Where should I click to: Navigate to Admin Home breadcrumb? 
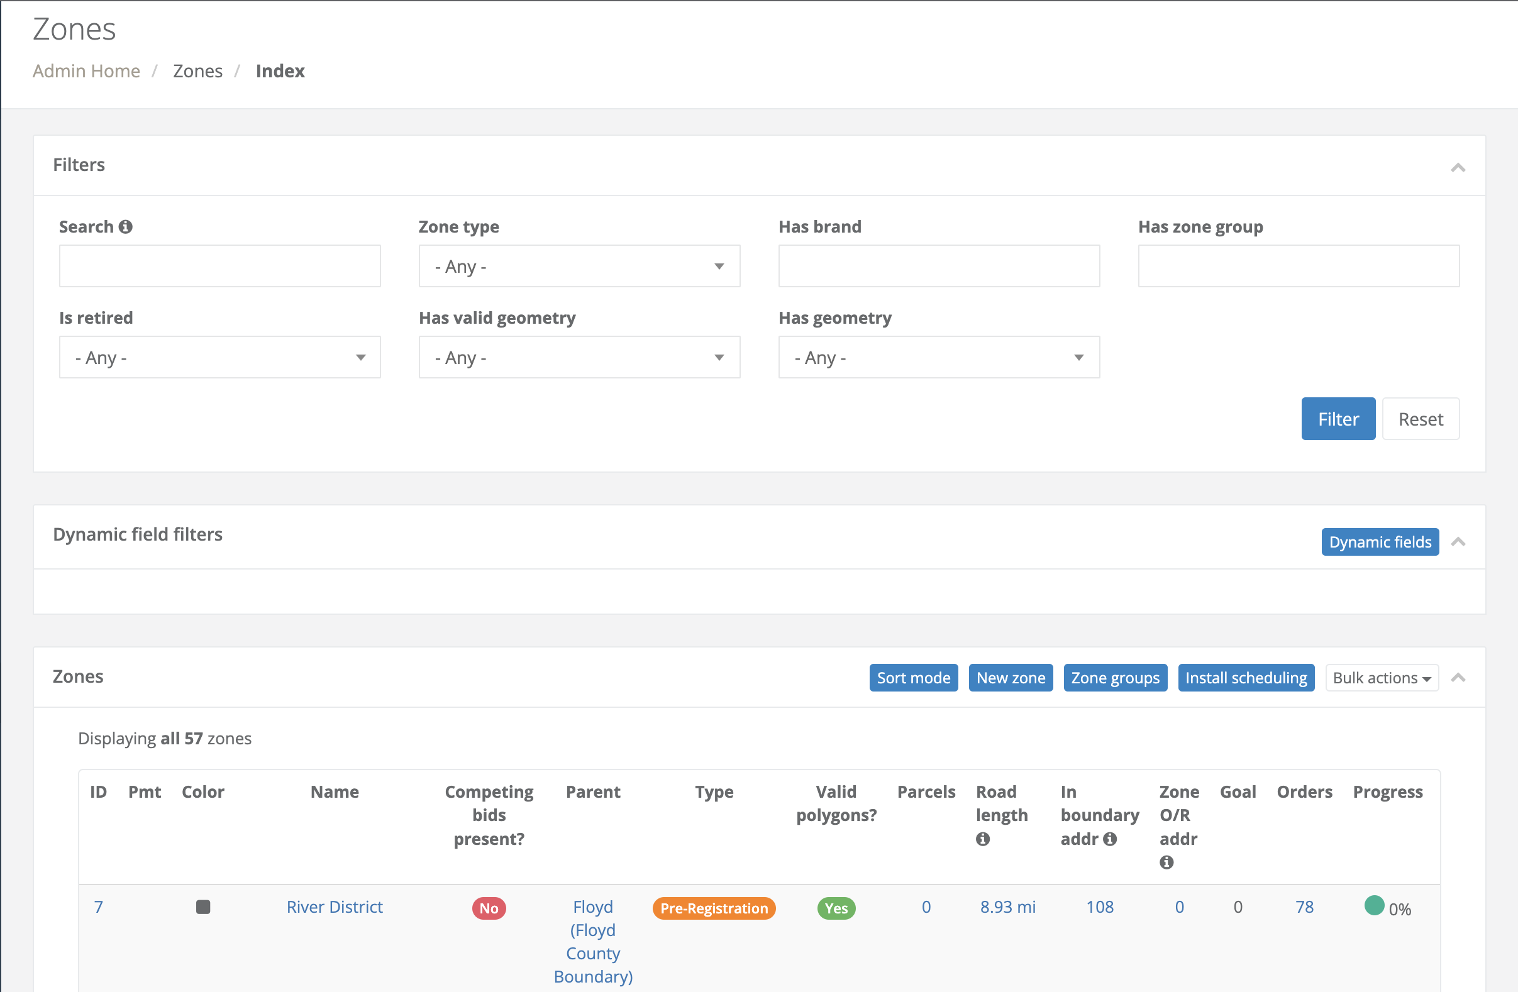coord(86,72)
